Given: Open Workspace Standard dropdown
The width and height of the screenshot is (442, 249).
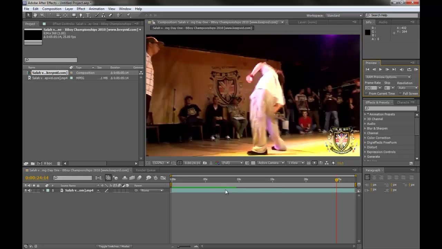Looking at the screenshot, I should coord(344,16).
